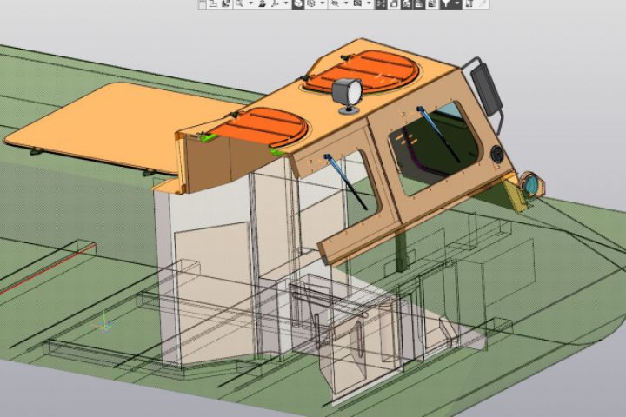Click the funnel filter icon in the toolbar
The width and height of the screenshot is (626, 417).
coord(446,3)
